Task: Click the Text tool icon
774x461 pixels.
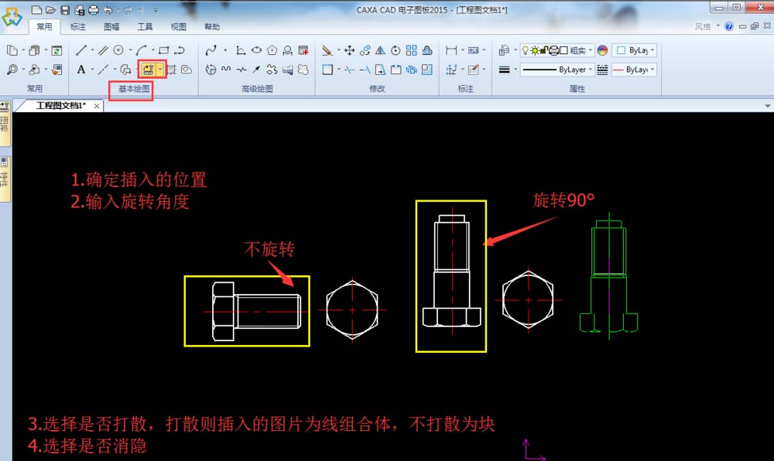Action: coord(81,70)
